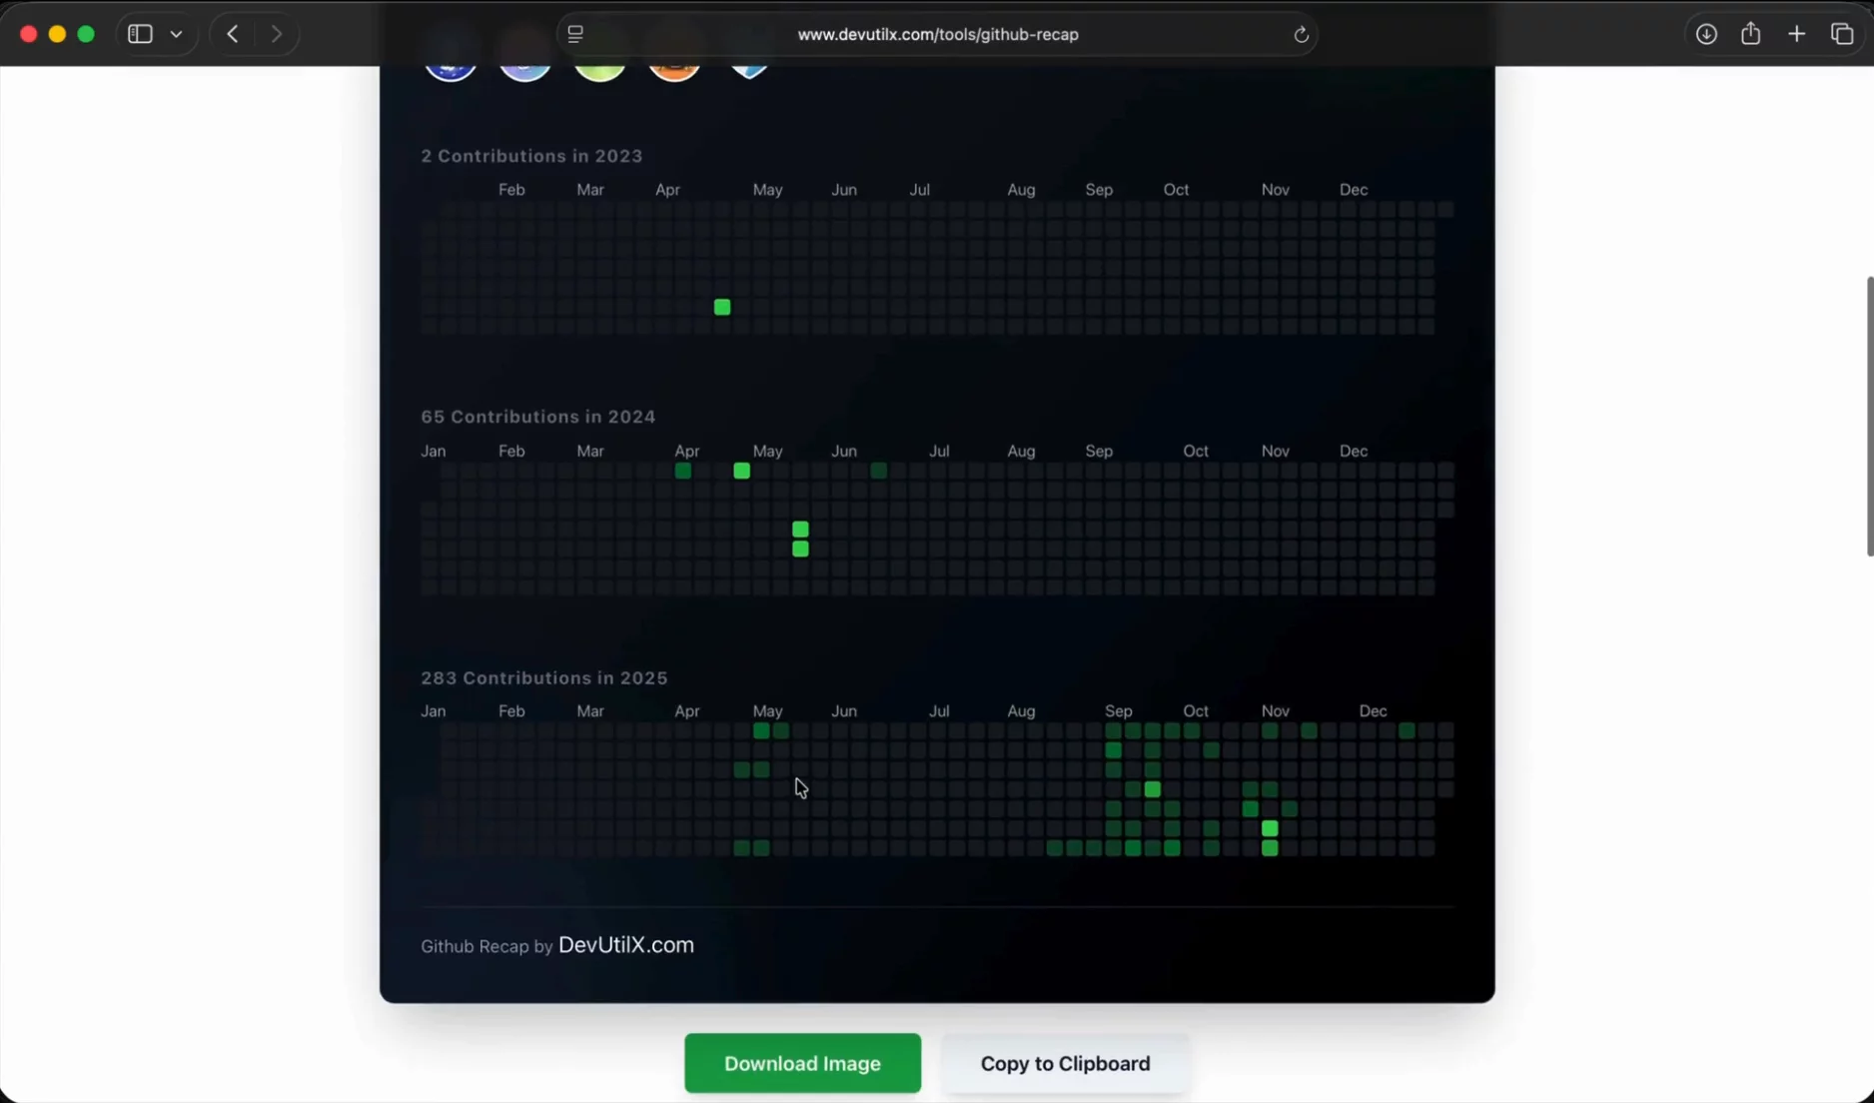Open a new tab with the plus icon
This screenshot has height=1103, width=1874.
1797,33
